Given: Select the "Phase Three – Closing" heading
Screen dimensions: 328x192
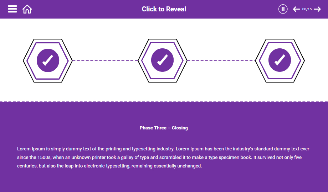Looking at the screenshot, I should point(164,128).
